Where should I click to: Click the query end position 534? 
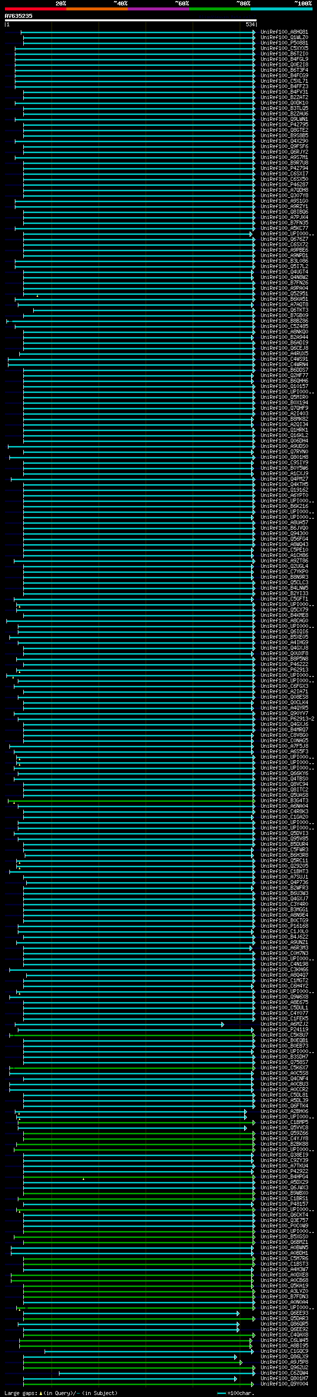(250, 24)
